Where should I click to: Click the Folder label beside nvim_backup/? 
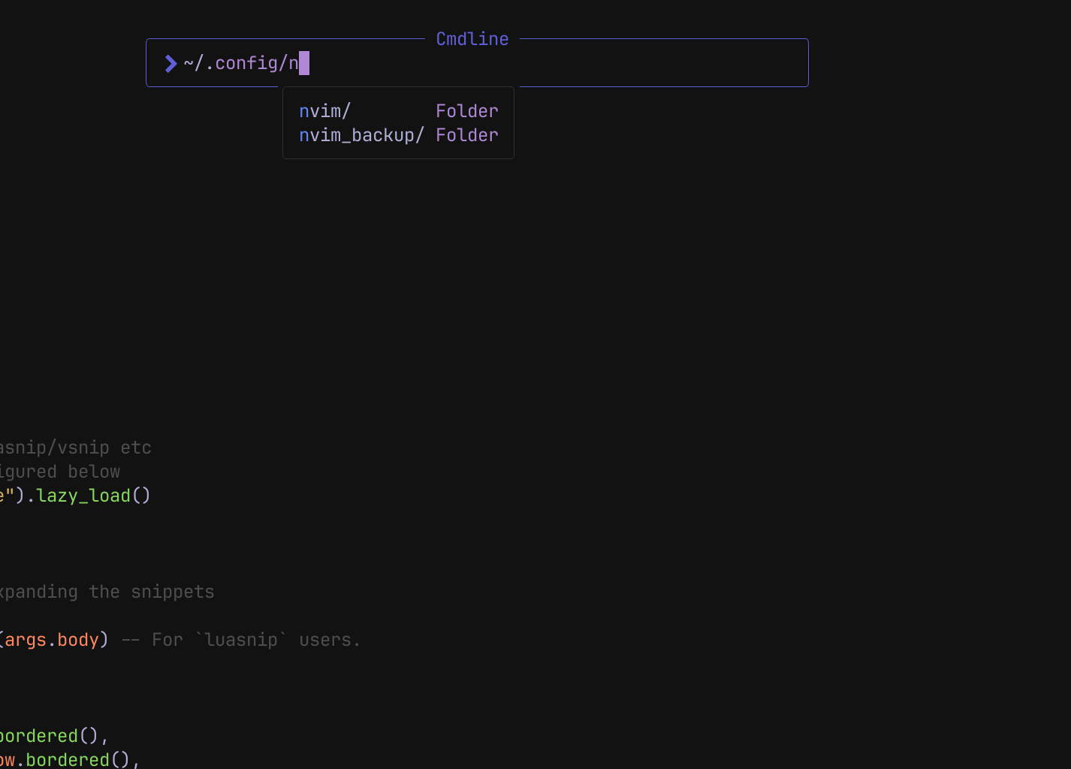[x=466, y=135]
